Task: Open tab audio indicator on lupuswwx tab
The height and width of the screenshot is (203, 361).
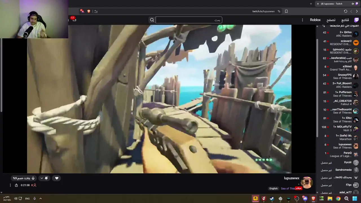Action: point(353,4)
